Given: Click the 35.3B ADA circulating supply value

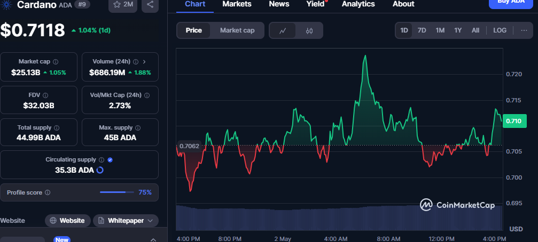Looking at the screenshot, I should [74, 170].
